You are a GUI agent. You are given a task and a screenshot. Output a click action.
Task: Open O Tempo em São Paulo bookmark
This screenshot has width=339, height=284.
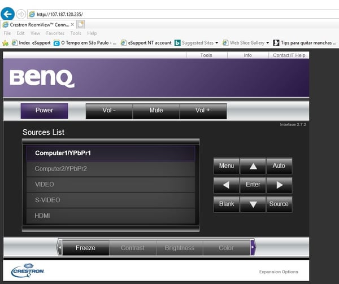click(85, 43)
